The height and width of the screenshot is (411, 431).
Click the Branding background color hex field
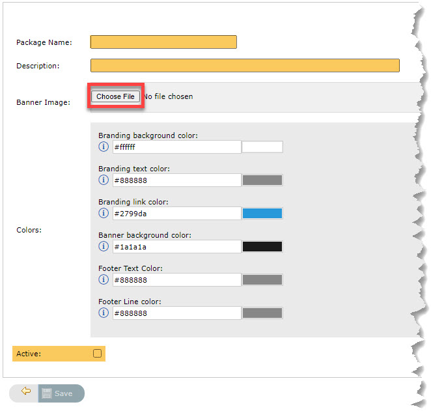(176, 147)
